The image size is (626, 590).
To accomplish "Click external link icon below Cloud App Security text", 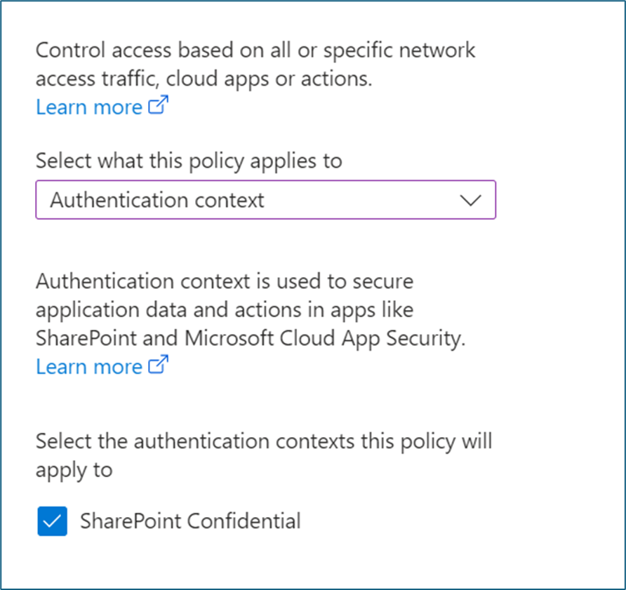I will (159, 366).
